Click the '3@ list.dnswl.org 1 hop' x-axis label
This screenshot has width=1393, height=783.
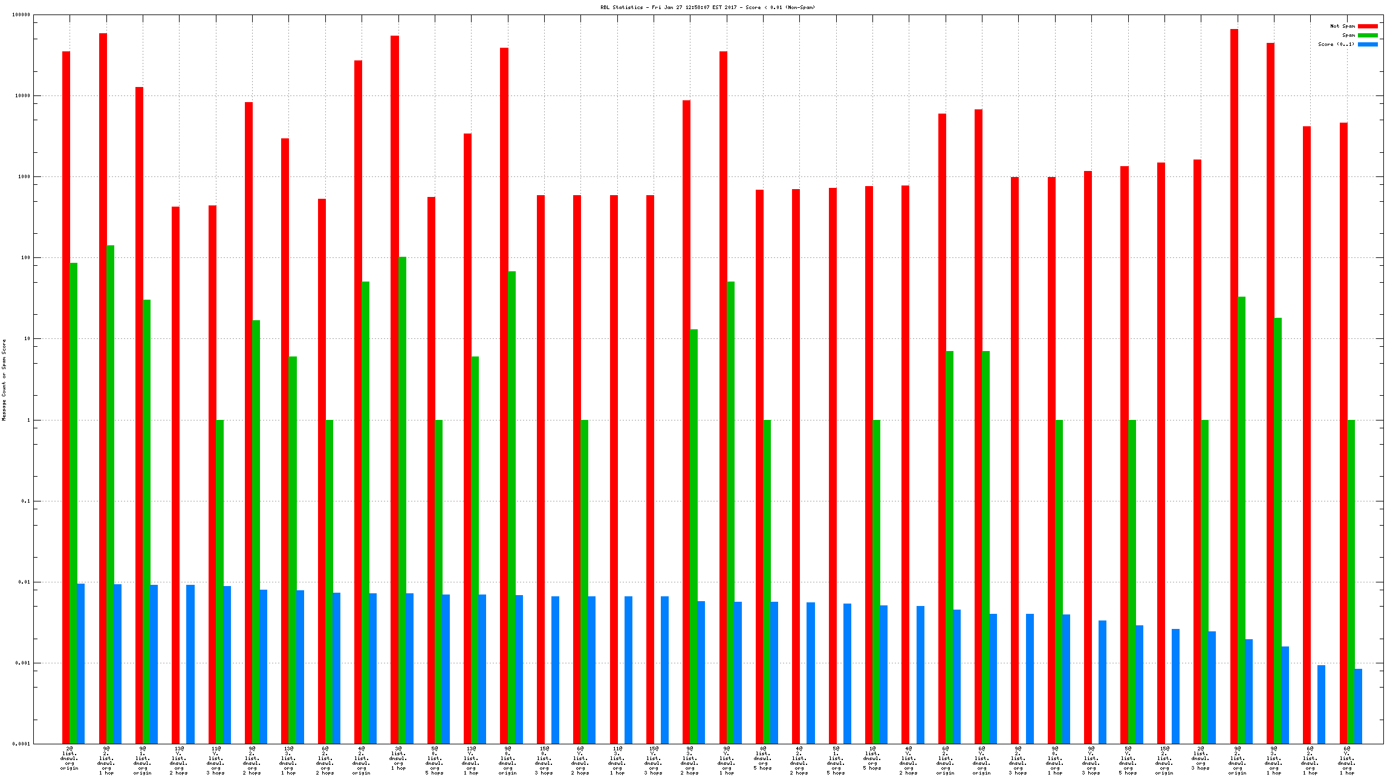click(398, 758)
